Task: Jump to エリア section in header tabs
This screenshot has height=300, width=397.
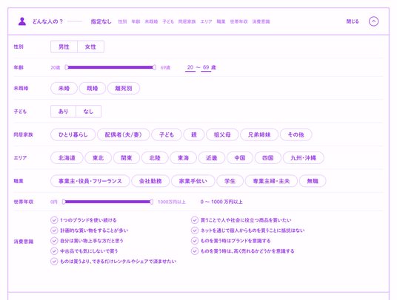Action: pos(206,21)
